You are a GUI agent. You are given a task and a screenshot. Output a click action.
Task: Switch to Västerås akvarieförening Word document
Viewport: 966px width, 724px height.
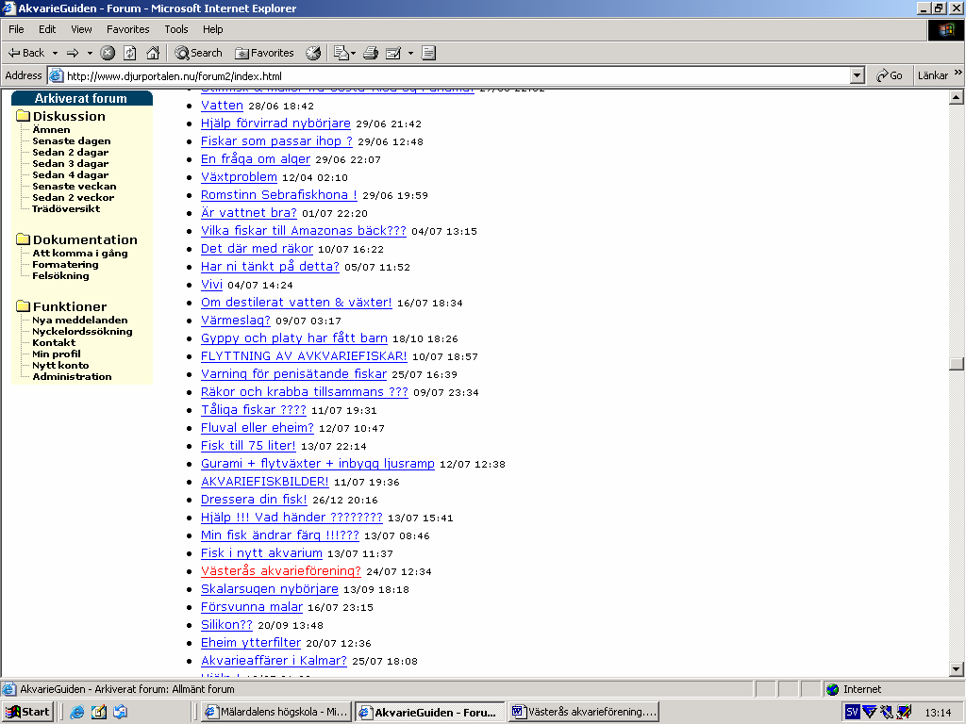point(584,712)
